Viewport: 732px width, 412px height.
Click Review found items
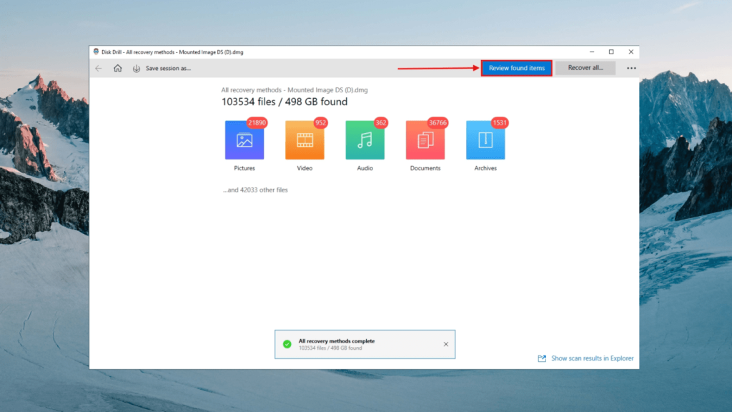(x=516, y=68)
